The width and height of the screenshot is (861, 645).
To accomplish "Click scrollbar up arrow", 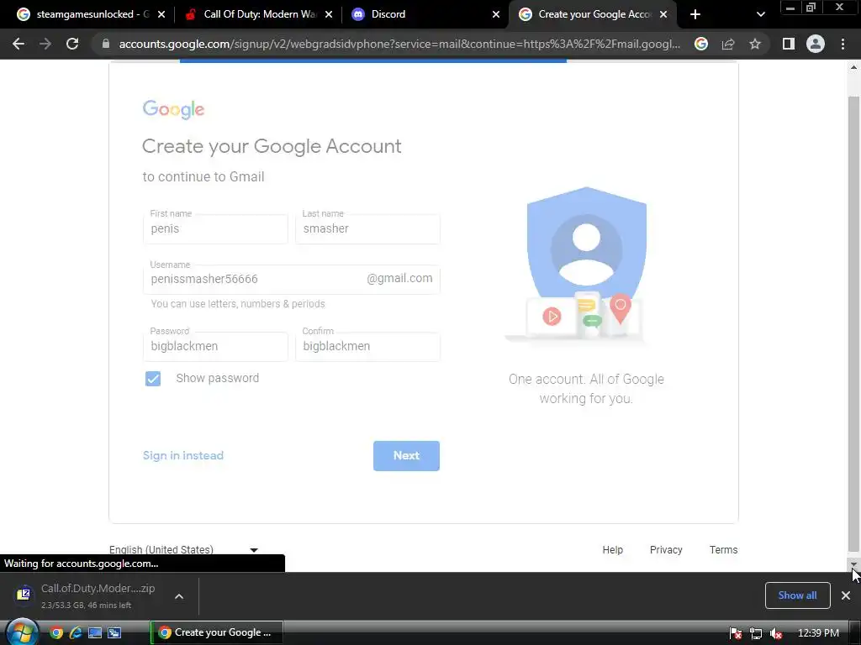I will 853,67.
